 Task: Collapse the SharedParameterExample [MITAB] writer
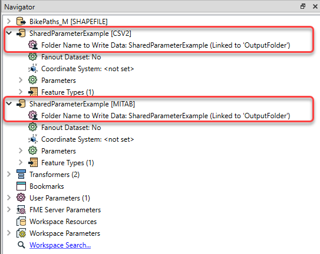(9, 103)
